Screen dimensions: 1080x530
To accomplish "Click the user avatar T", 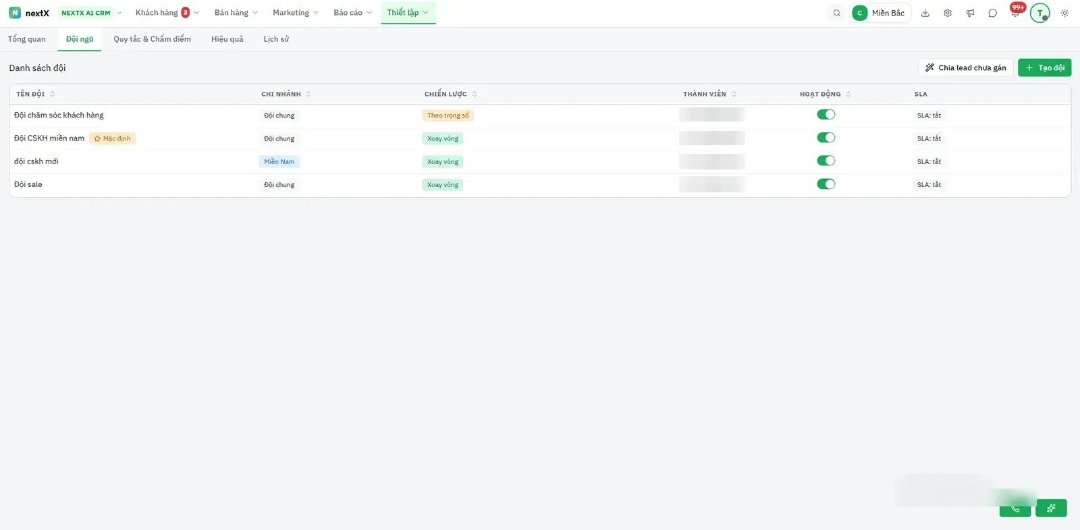I will pos(1039,13).
